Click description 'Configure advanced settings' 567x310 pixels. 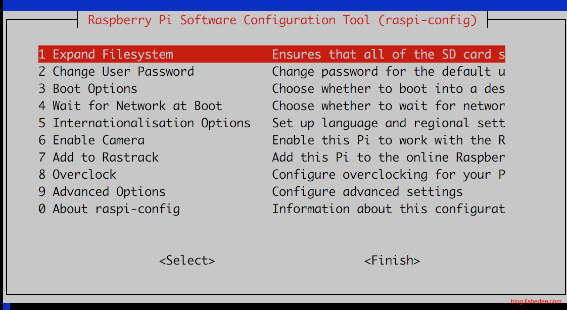(367, 192)
